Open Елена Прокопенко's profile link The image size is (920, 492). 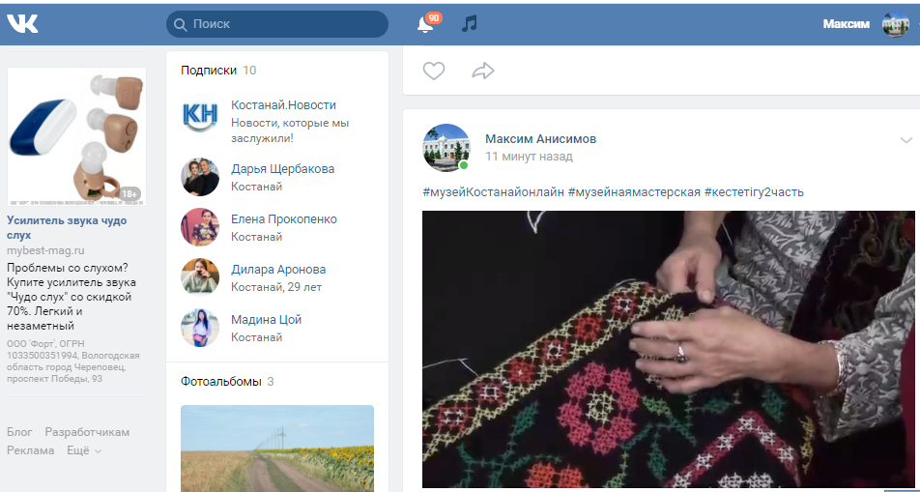[x=284, y=219]
